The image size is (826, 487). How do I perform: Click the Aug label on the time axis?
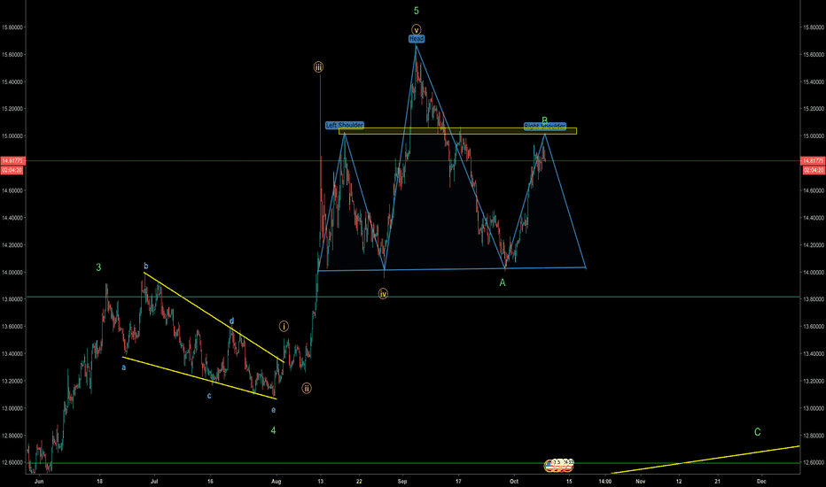276,481
